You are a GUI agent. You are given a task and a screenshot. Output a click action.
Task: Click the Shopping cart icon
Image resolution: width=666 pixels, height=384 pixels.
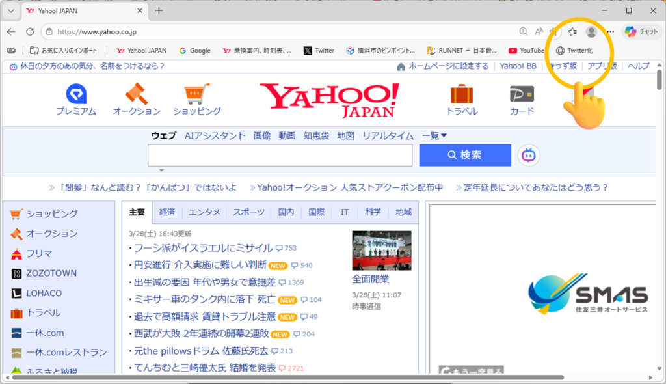(x=197, y=94)
